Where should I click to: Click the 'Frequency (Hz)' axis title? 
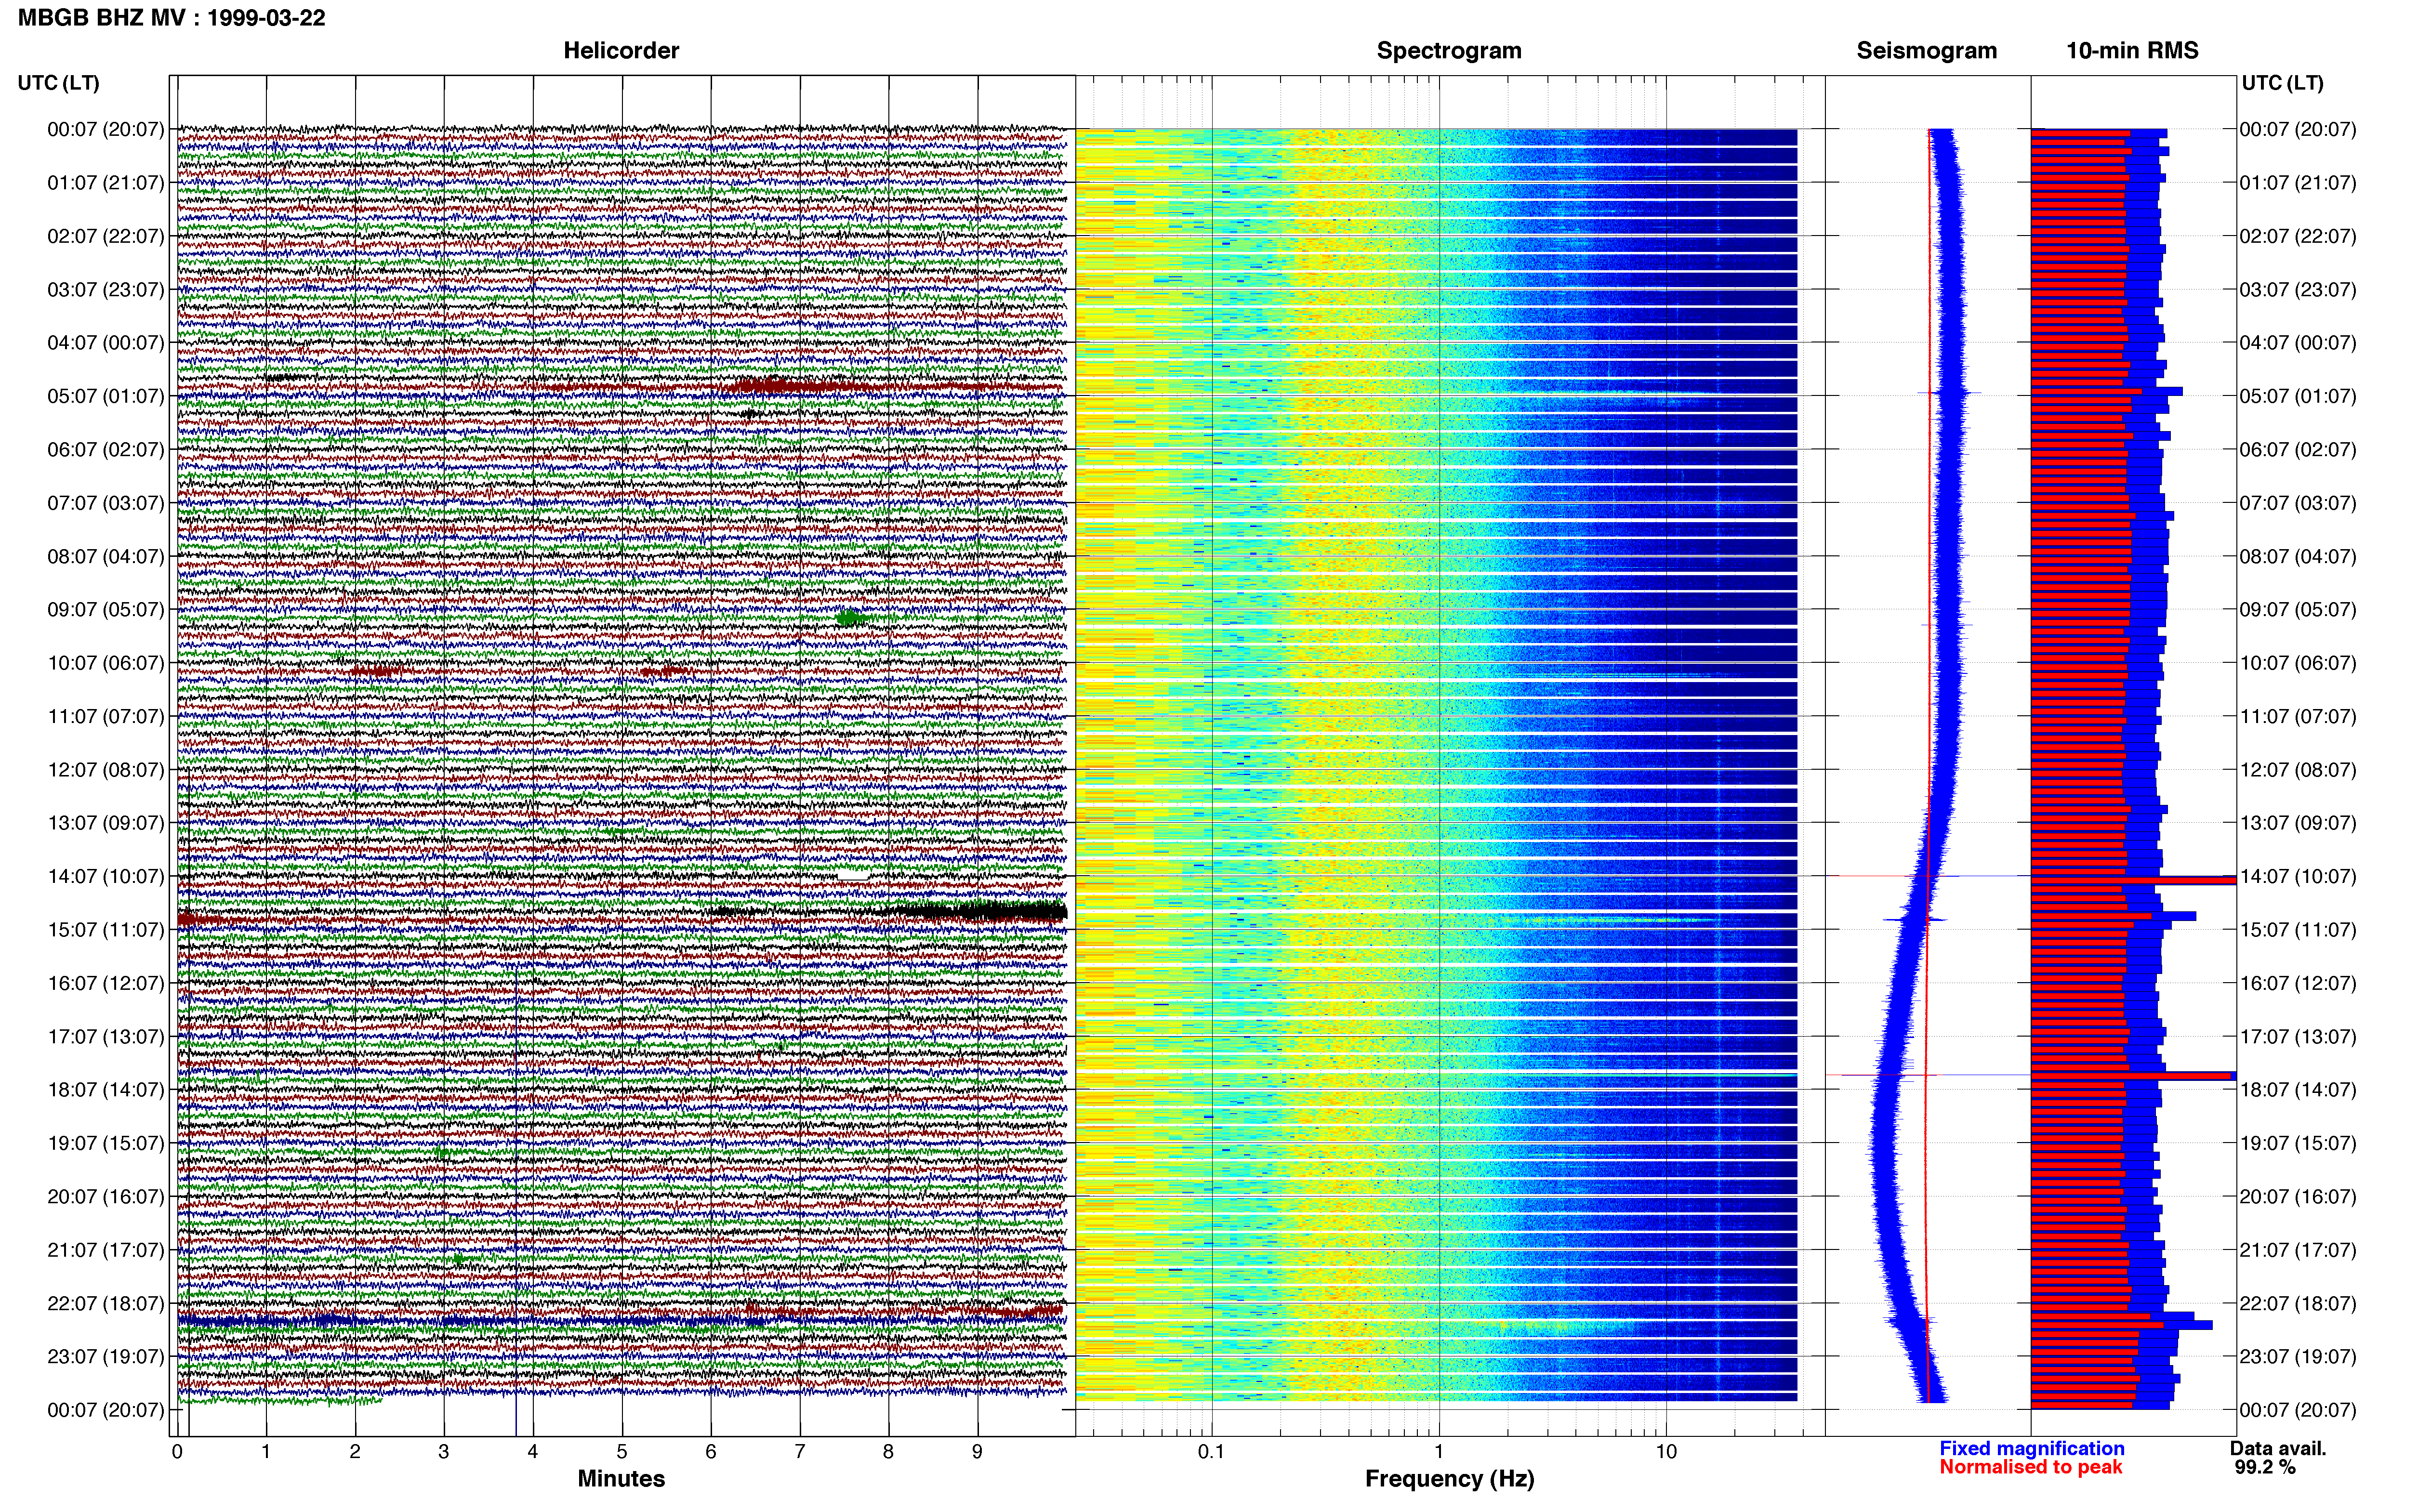click(1449, 1479)
